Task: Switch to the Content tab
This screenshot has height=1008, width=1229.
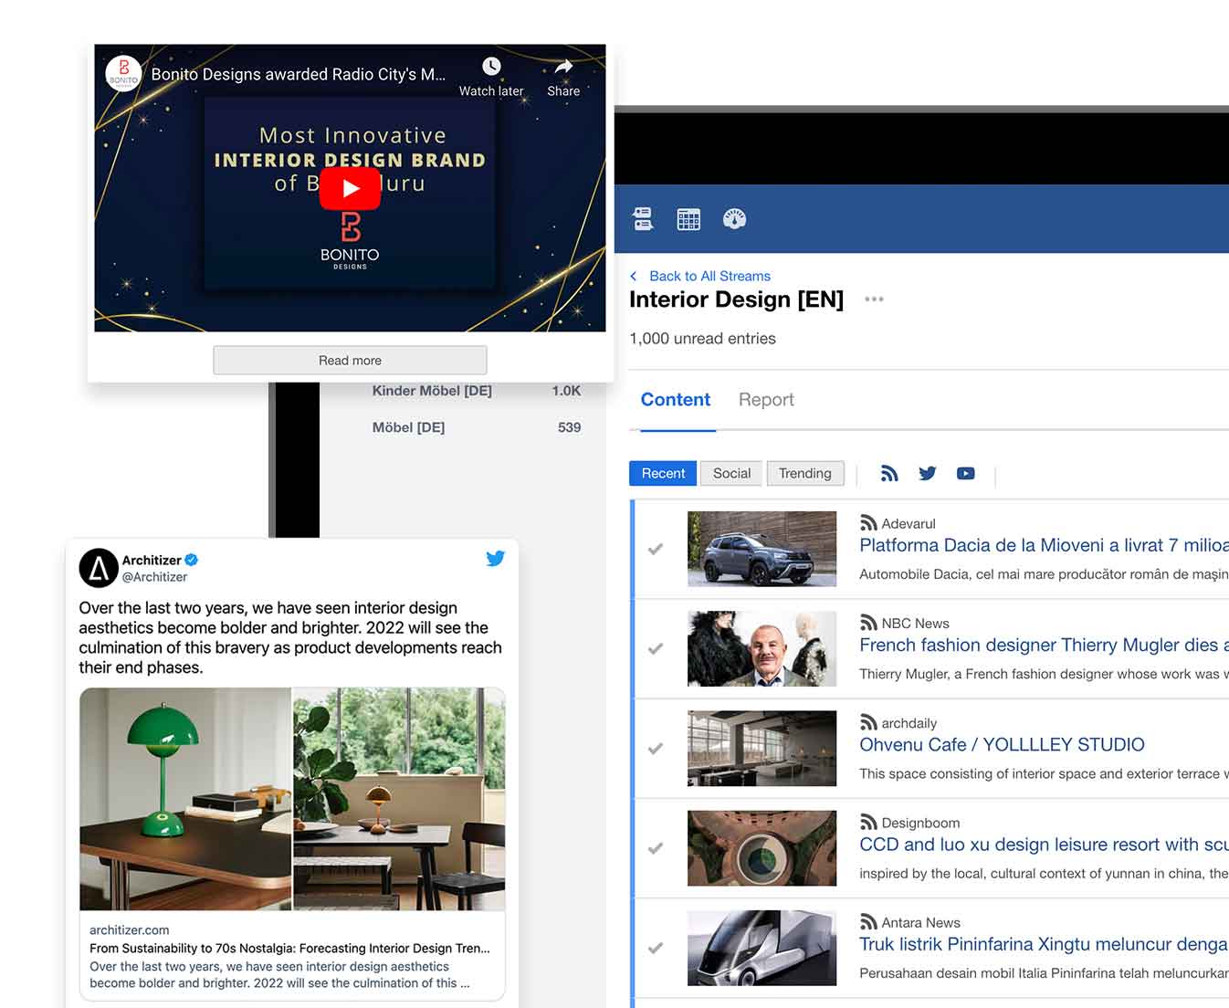Action: pyautogui.click(x=676, y=399)
